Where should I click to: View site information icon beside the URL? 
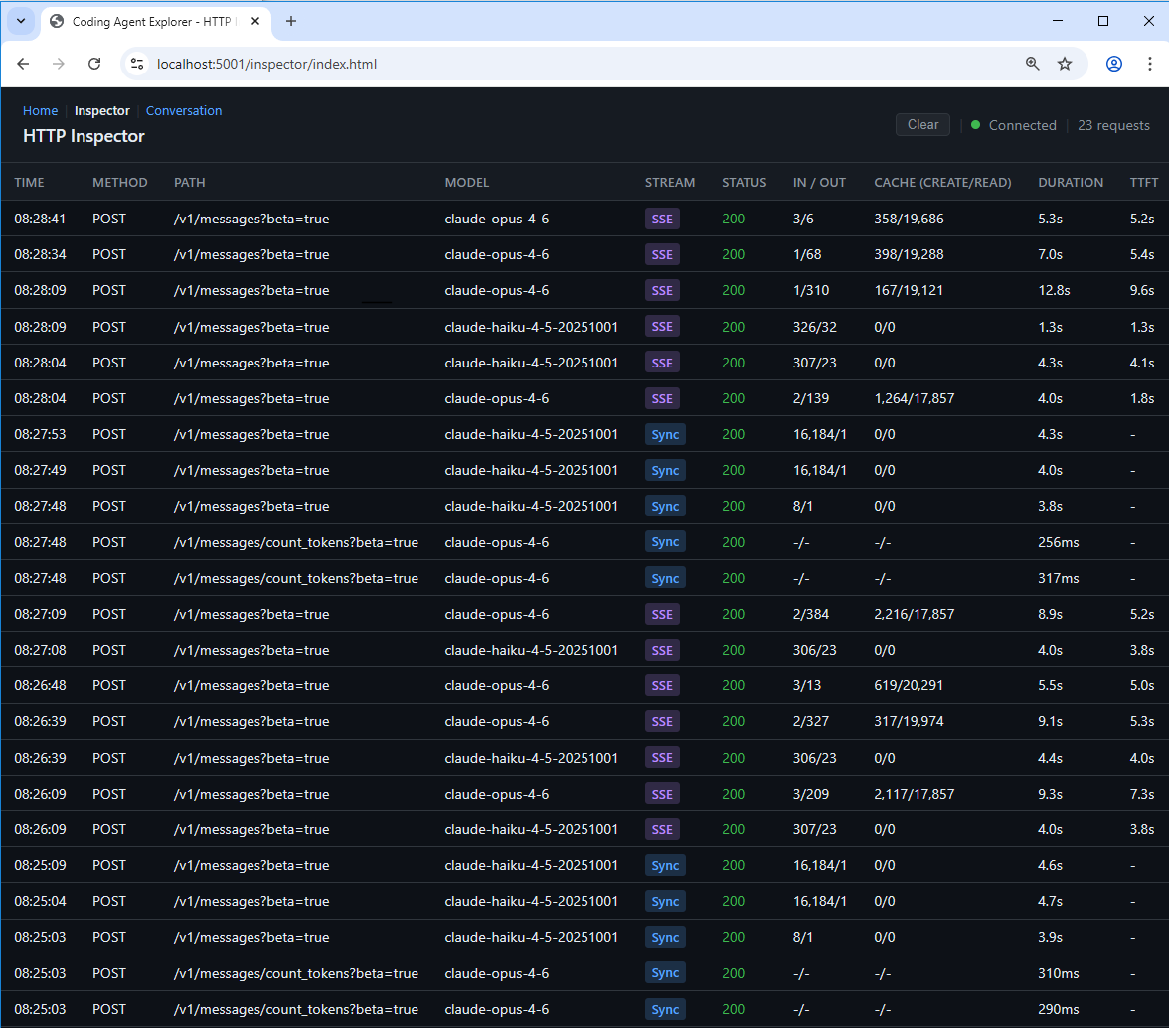136,63
